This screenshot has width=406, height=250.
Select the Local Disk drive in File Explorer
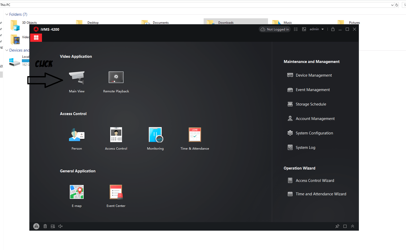coord(19,61)
